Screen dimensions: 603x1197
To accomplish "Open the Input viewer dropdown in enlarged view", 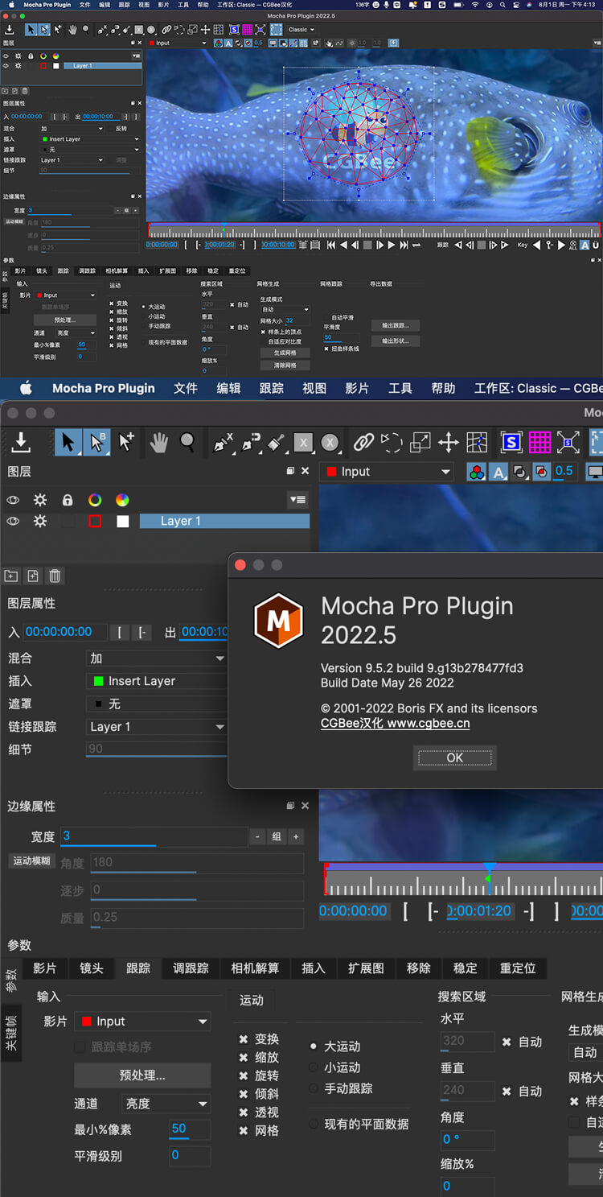I will 388,472.
